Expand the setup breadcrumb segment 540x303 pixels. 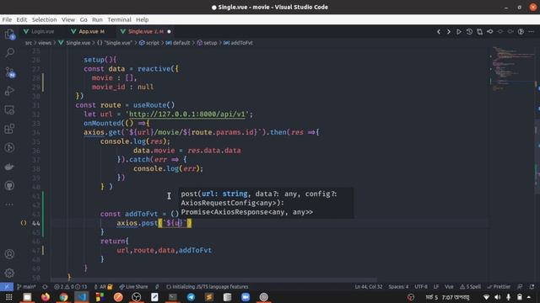pyautogui.click(x=207, y=43)
